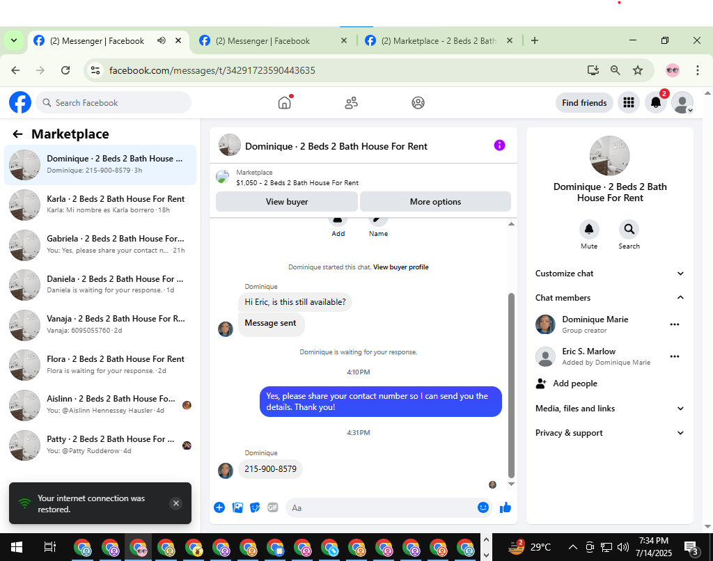
Task: Choose a sticker in composer
Action: tap(255, 507)
